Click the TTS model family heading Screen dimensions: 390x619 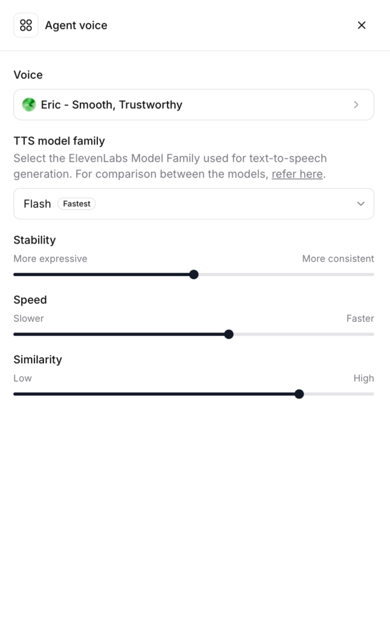pos(59,141)
